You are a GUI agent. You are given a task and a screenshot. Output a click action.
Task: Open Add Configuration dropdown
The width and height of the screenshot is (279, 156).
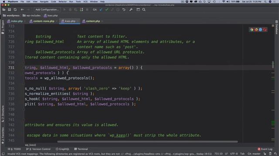(47, 10)
